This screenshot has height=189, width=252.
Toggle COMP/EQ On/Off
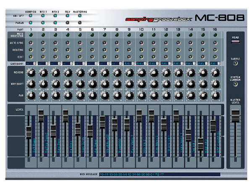(x=31, y=16)
